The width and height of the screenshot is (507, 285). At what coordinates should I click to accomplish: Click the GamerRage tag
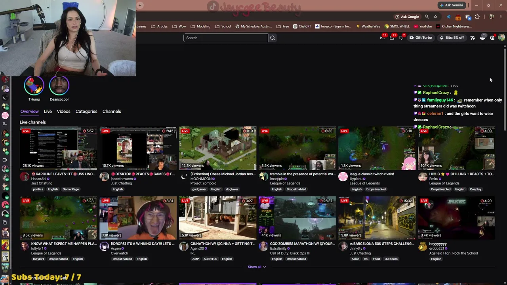coord(71,189)
